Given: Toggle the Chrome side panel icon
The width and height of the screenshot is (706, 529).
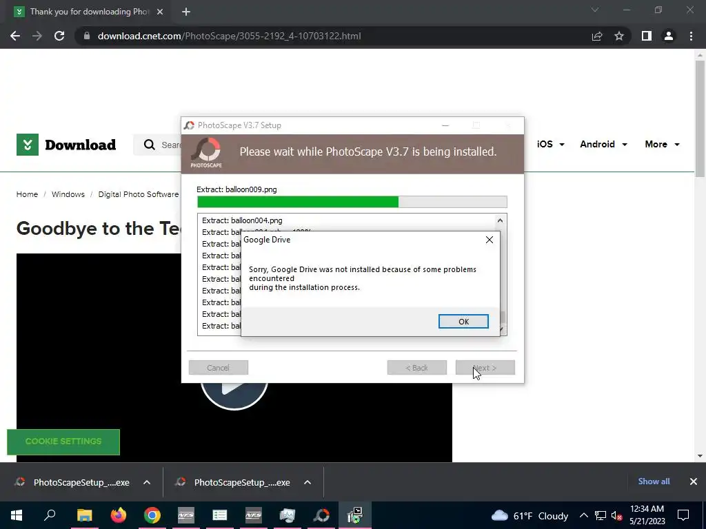Looking at the screenshot, I should [x=647, y=36].
